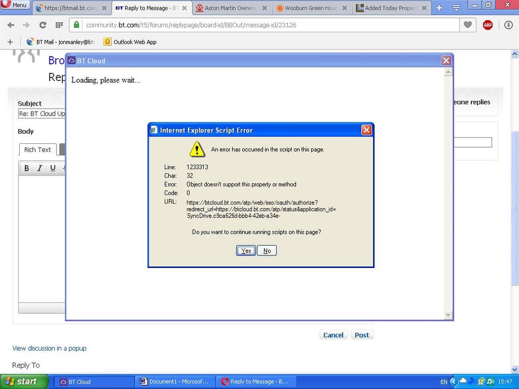Click the EN language indicator
The image size is (519, 389).
point(444,382)
